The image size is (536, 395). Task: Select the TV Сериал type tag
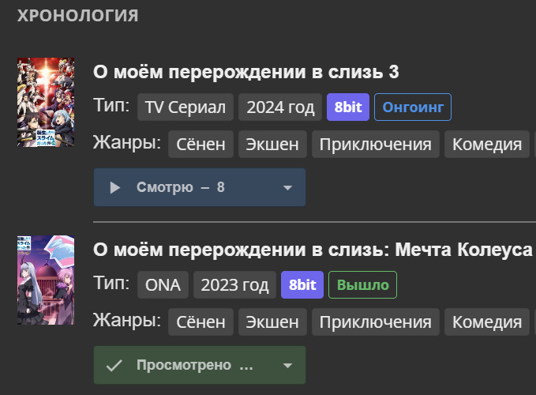point(186,107)
